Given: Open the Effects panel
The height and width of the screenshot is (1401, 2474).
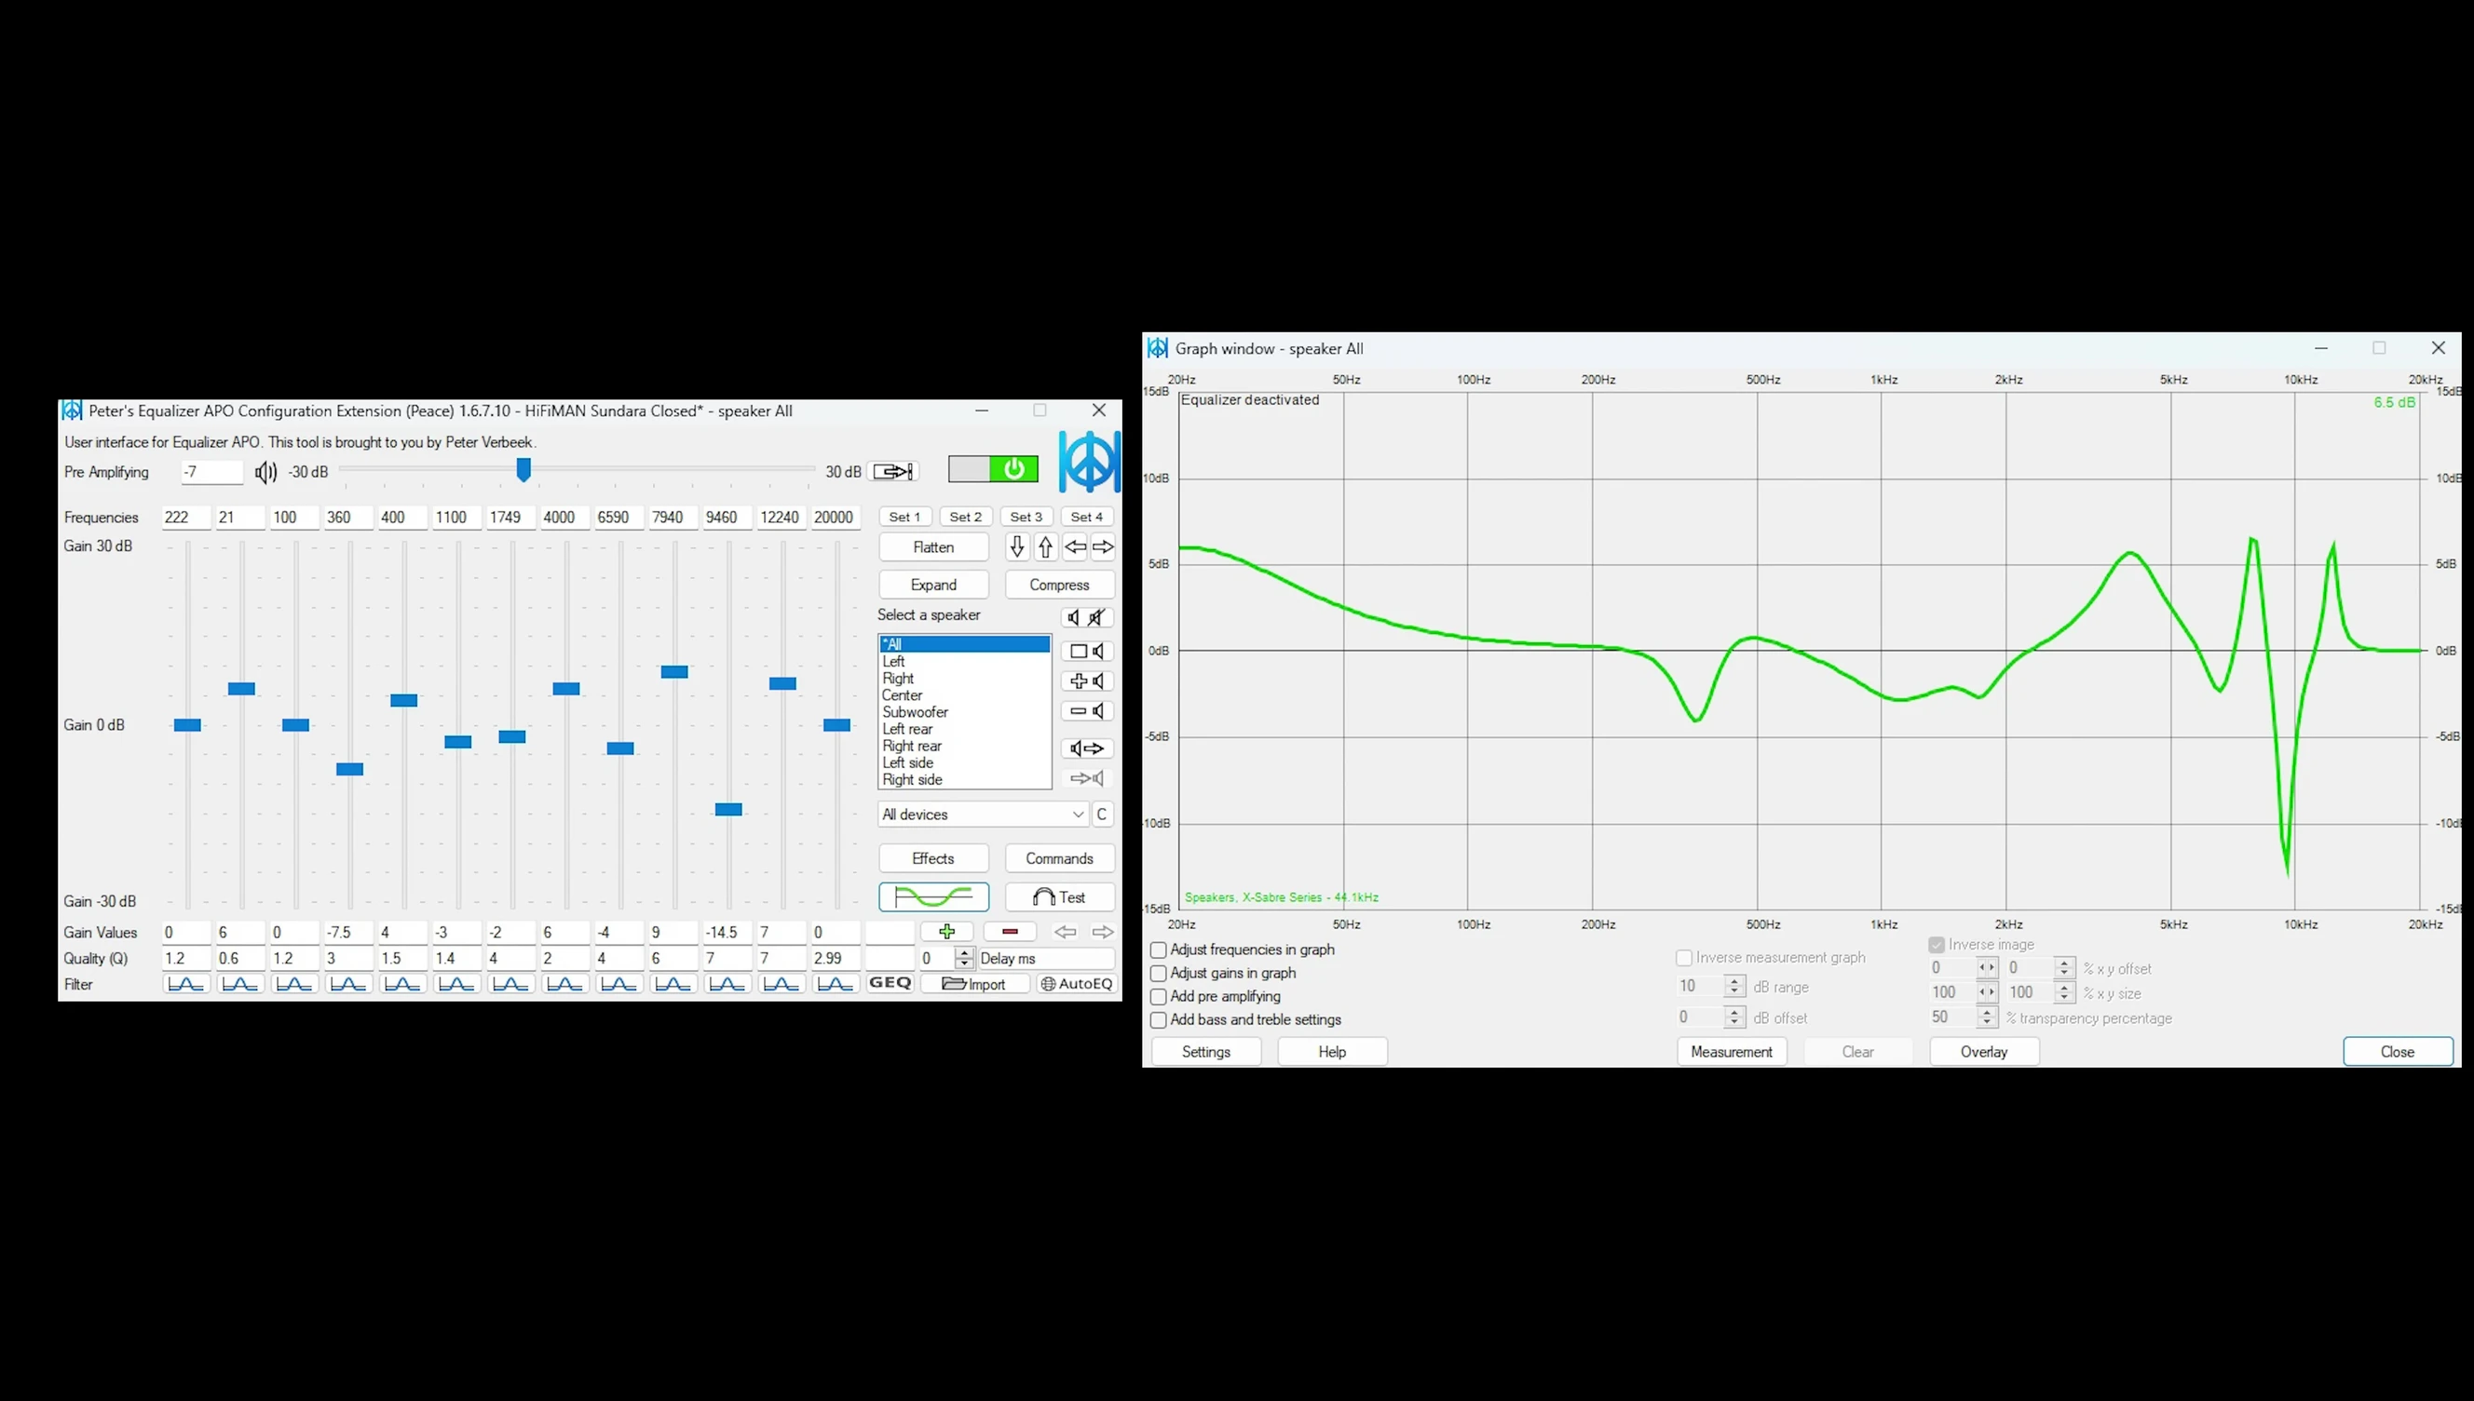Looking at the screenshot, I should (932, 858).
